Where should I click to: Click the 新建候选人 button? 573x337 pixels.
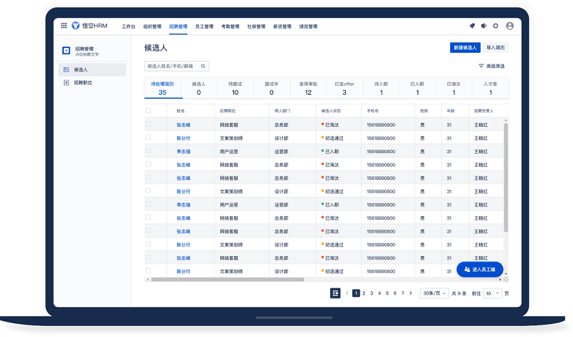click(x=465, y=48)
